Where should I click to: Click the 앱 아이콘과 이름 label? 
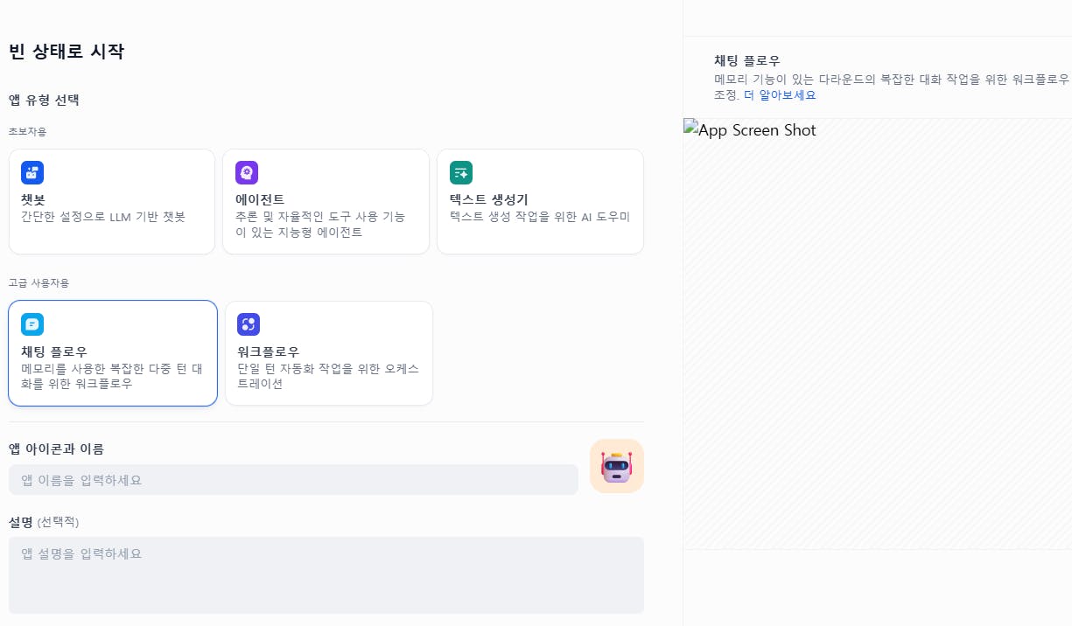click(x=56, y=449)
